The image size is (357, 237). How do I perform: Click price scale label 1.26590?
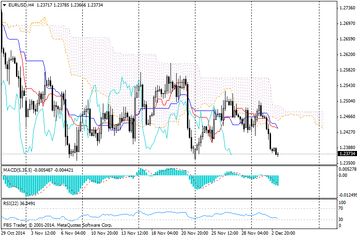347,39
